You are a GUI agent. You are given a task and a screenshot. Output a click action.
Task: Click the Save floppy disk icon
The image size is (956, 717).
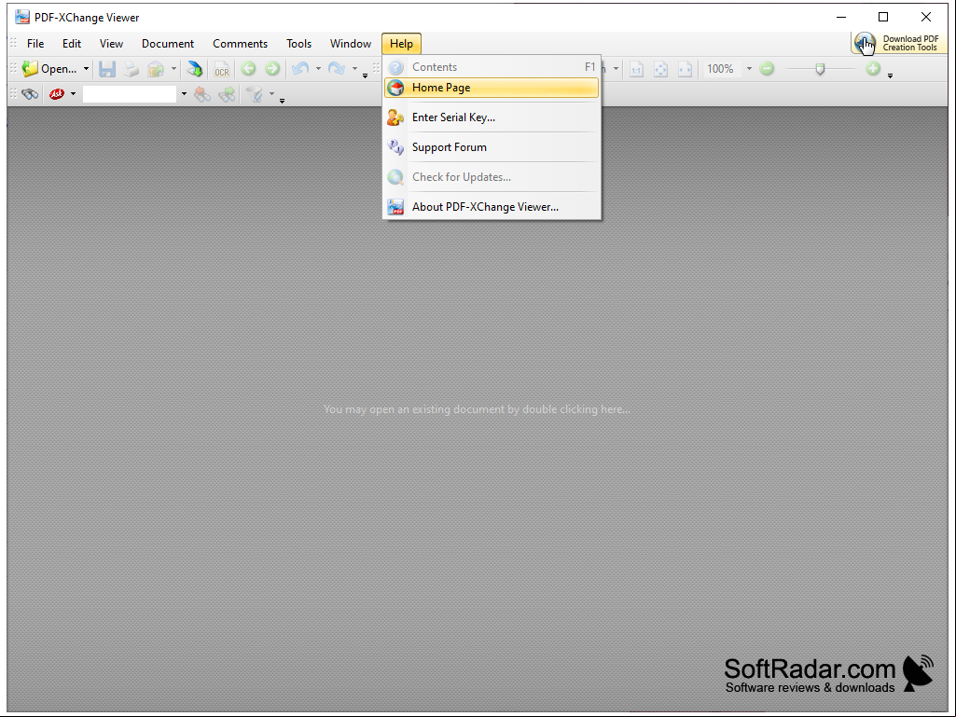click(107, 69)
